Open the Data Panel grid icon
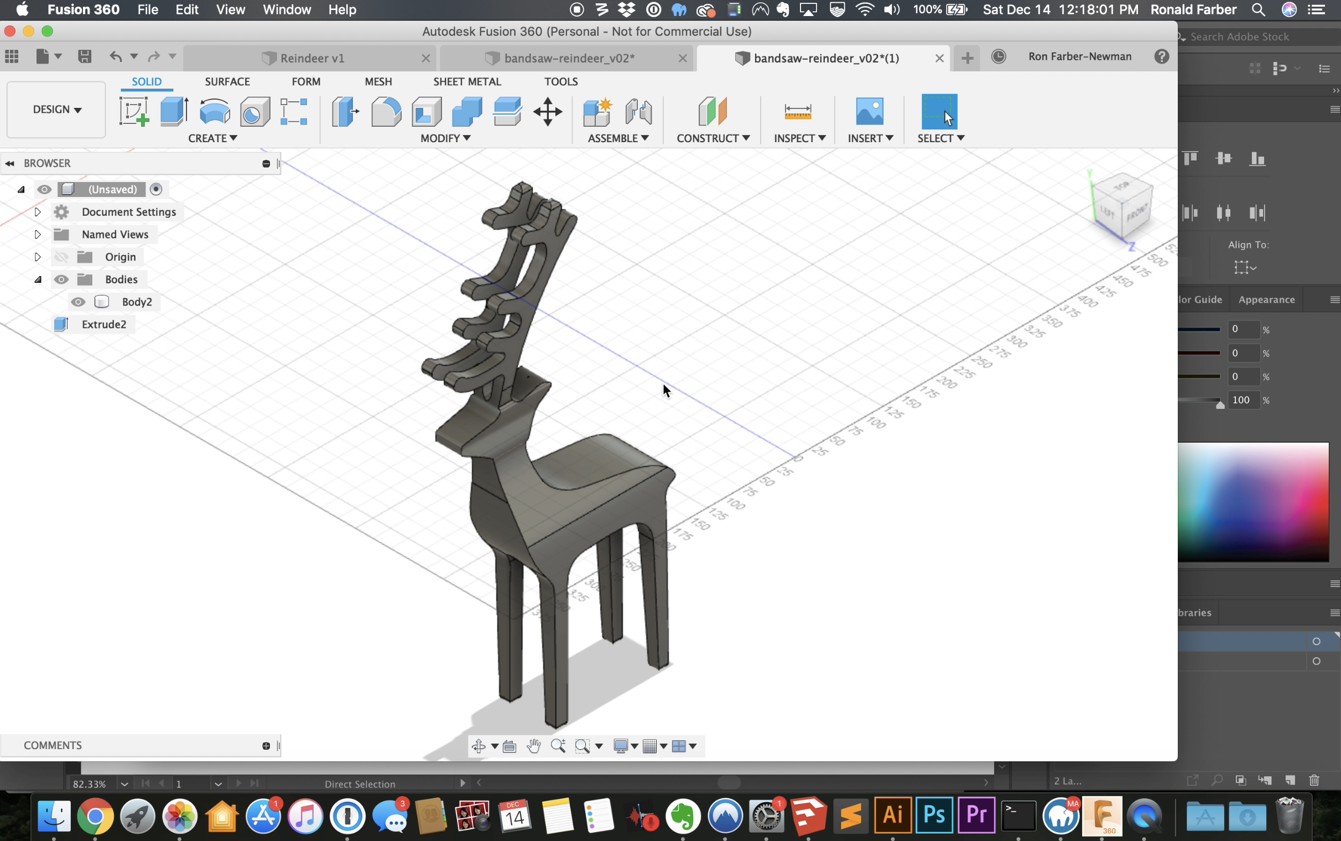The width and height of the screenshot is (1341, 841). [12, 56]
